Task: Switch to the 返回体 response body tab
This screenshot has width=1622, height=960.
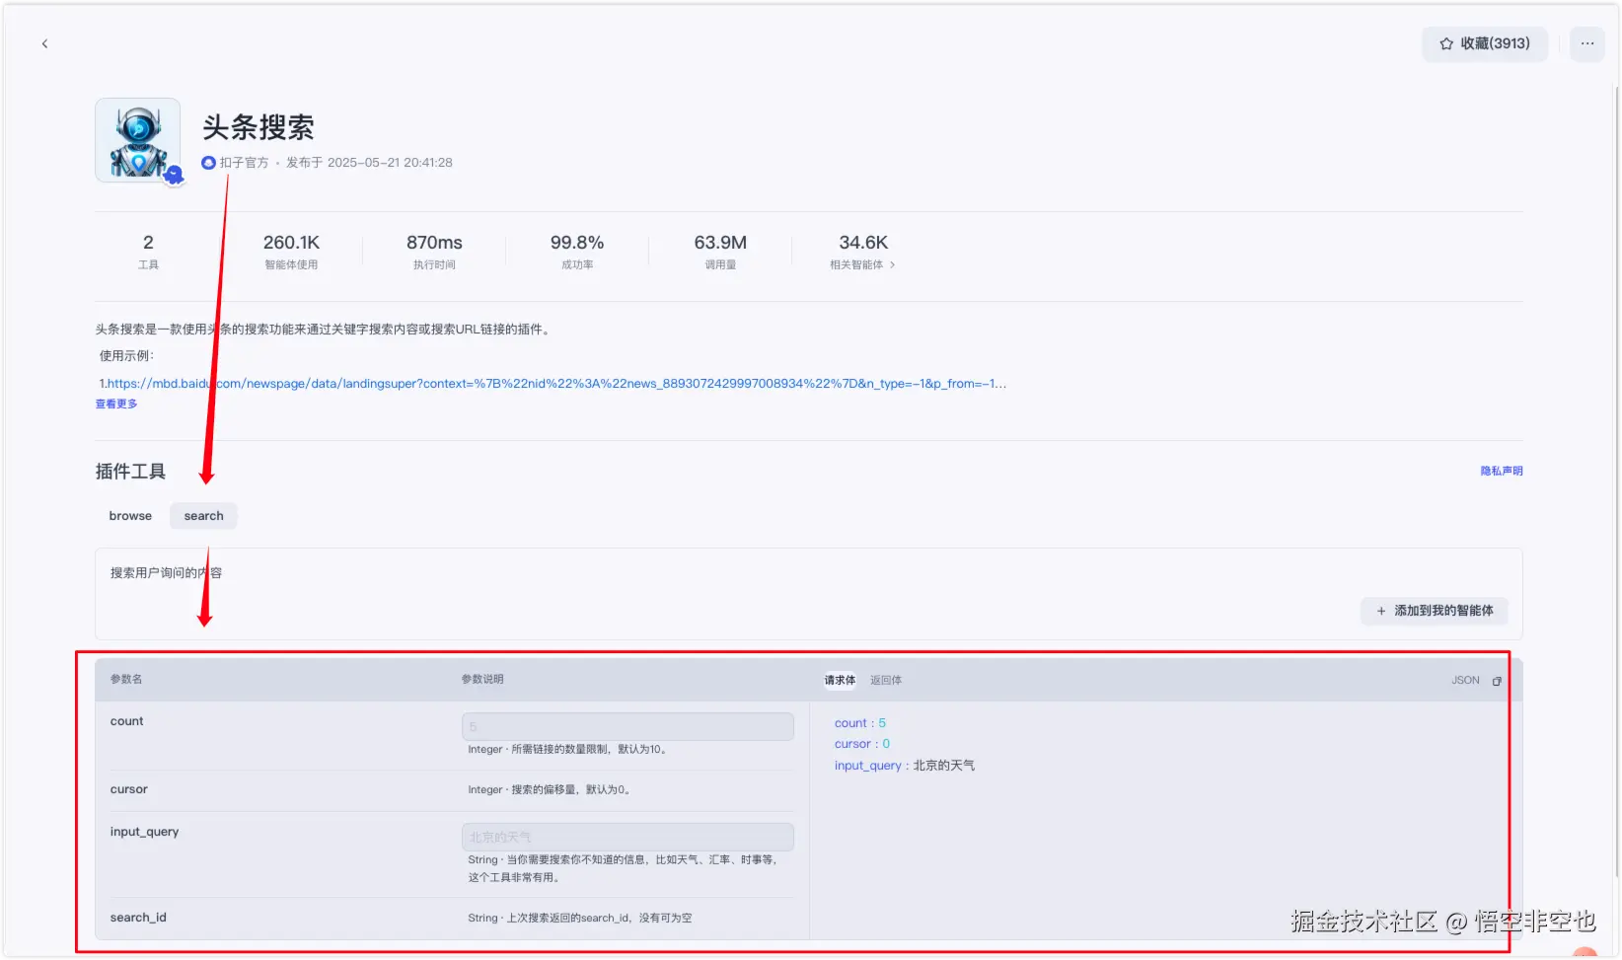Action: [886, 681]
